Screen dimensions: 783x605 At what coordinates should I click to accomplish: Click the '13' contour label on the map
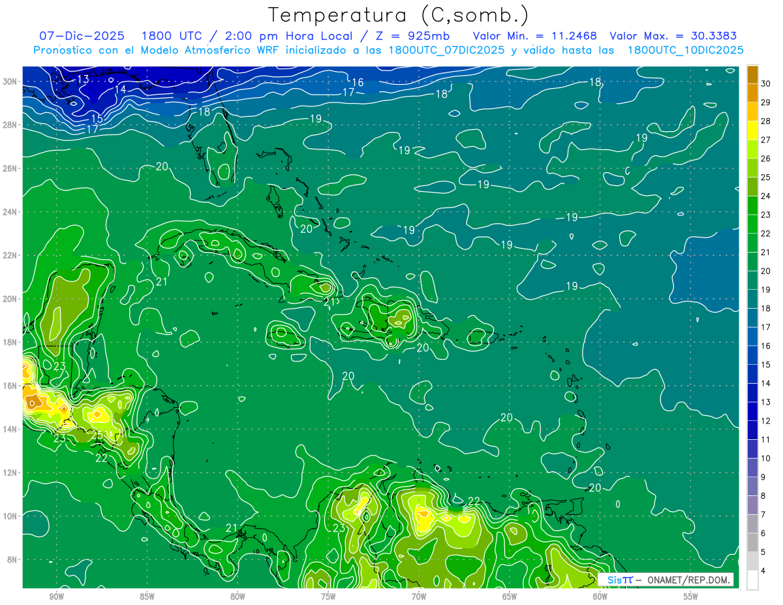click(x=83, y=79)
